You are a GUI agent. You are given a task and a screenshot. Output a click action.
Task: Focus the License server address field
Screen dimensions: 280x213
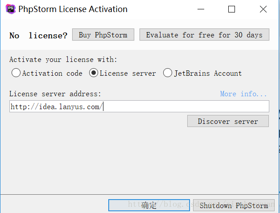tap(139, 106)
